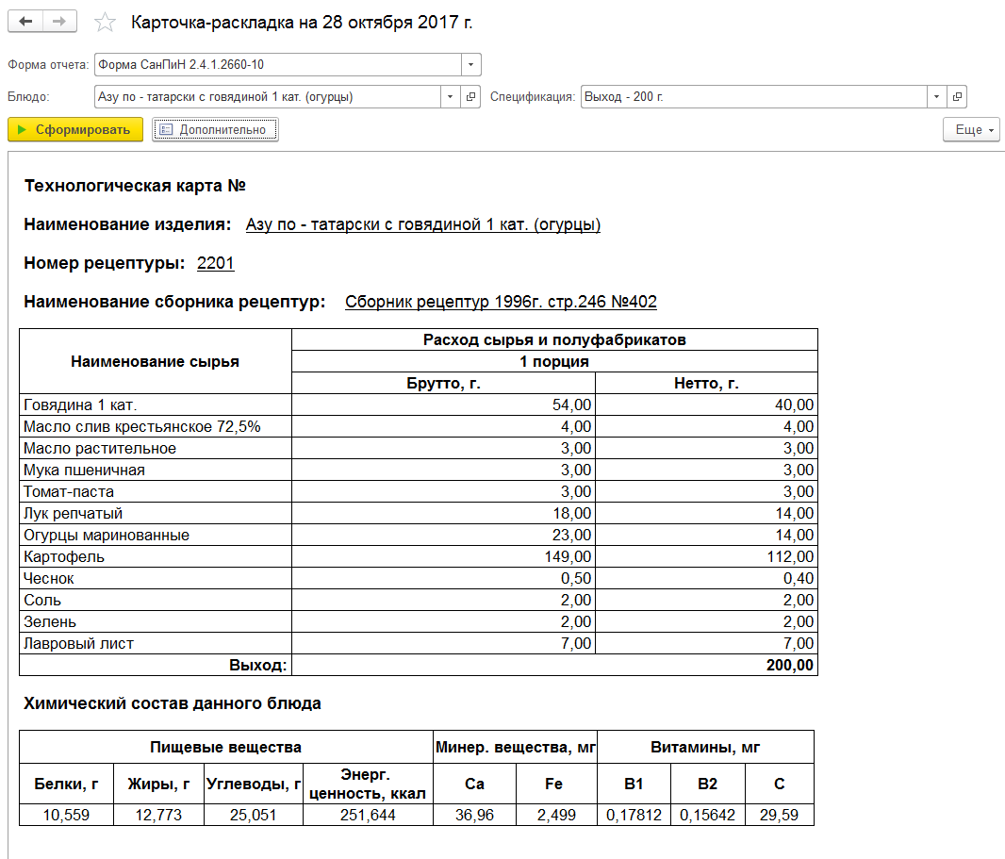The image size is (1005, 859).
Task: Click the Блюдо input field
Action: (267, 97)
